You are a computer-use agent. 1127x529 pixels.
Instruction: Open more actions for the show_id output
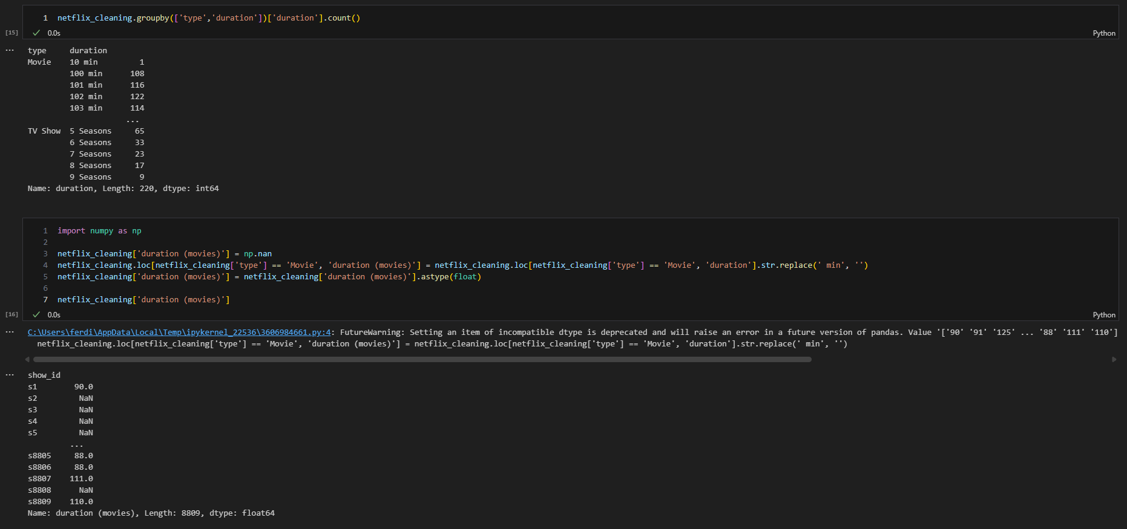(10, 375)
